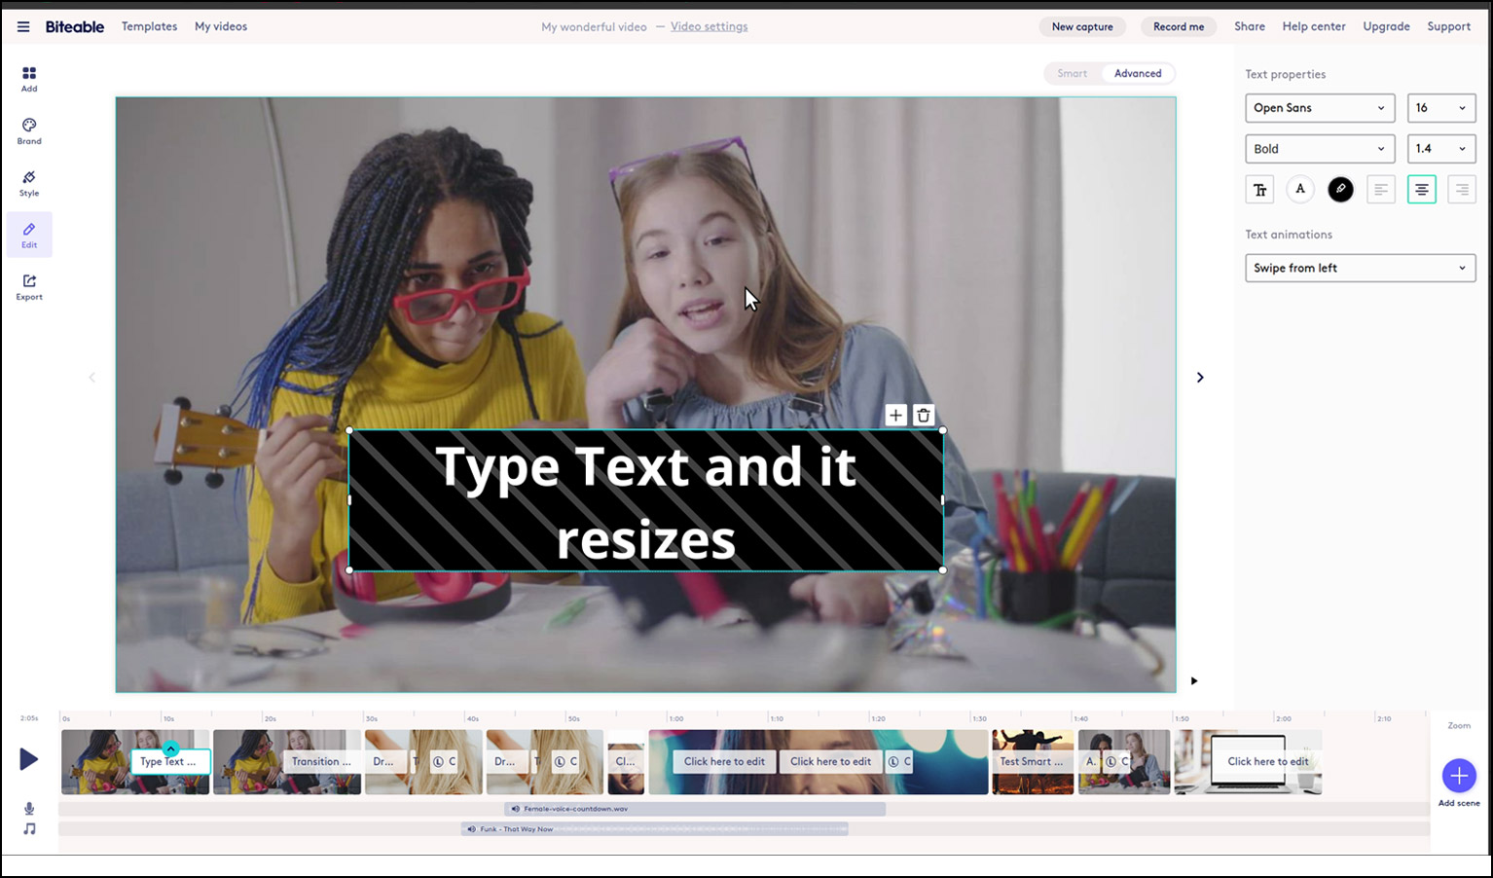Screen dimensions: 1493x878
Task: Open the Export panel
Action: tap(29, 287)
